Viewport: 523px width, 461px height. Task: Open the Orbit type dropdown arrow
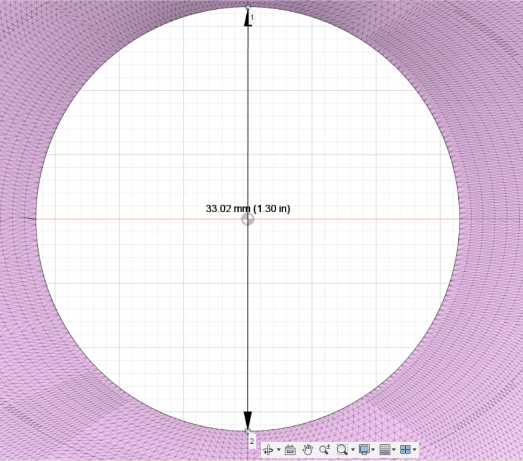278,450
